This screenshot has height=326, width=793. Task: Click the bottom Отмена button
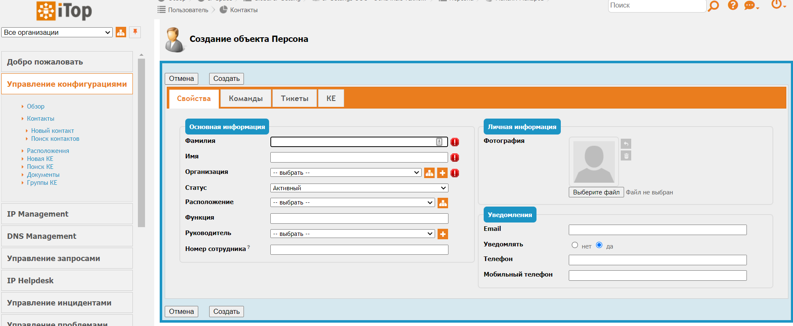181,312
